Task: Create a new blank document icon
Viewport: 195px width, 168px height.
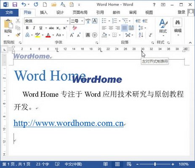Action: [45, 5]
